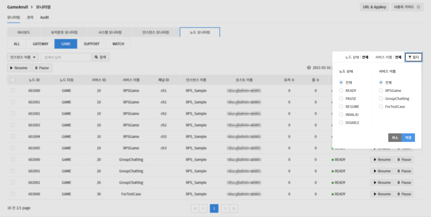Resume node 602000 via row button
Screen dimensions: 431x217
click(x=382, y=160)
